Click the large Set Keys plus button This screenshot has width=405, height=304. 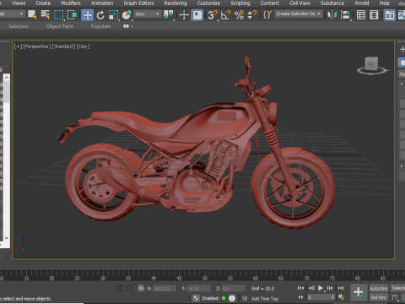point(359,292)
